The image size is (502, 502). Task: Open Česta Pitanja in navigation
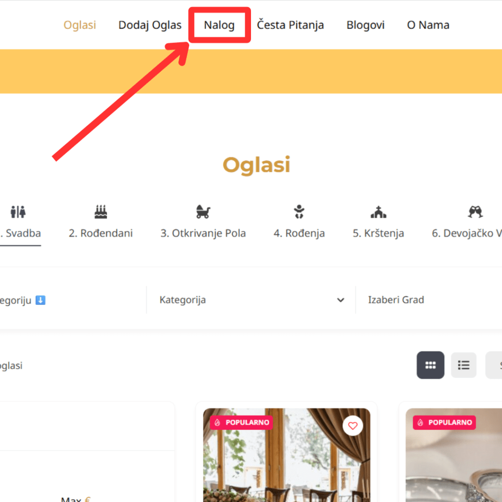coord(290,25)
